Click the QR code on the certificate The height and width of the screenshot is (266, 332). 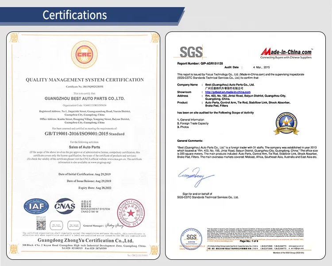41,225
